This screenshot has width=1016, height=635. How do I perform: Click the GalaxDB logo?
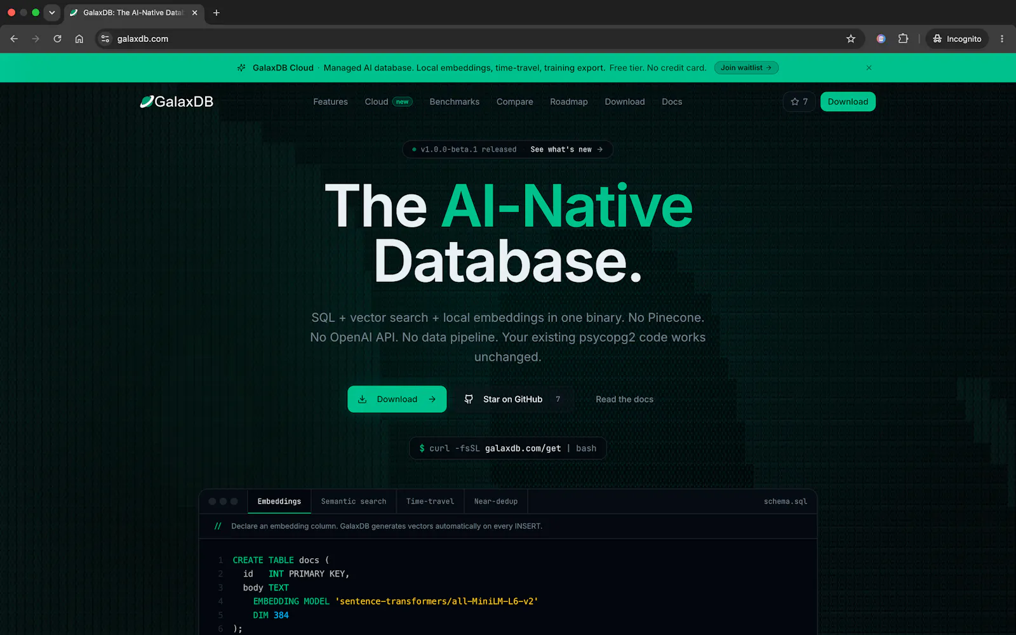(x=177, y=102)
